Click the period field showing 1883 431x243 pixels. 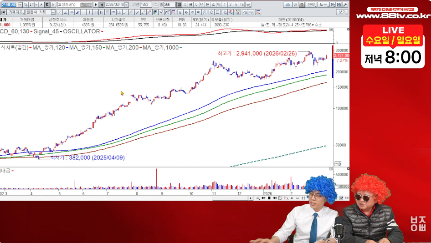coord(146,5)
